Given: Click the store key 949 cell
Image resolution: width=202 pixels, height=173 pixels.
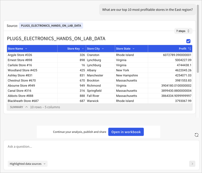Looking at the screenshot, I should point(72,86).
